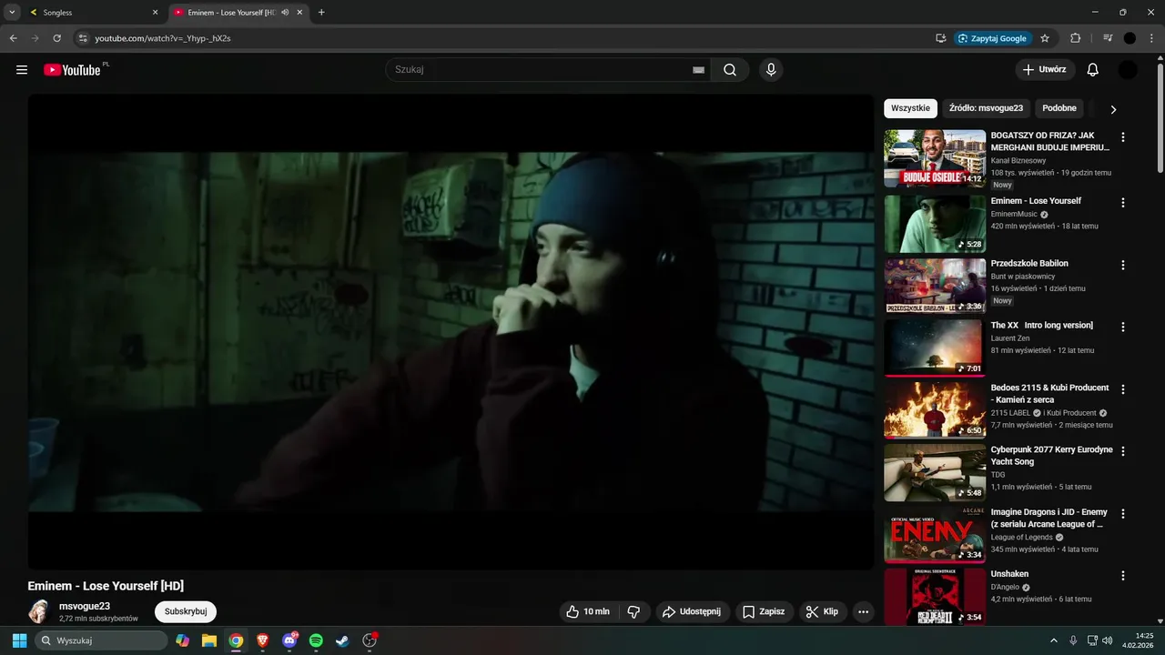Open a new browser tab
The height and width of the screenshot is (655, 1165).
(x=321, y=13)
